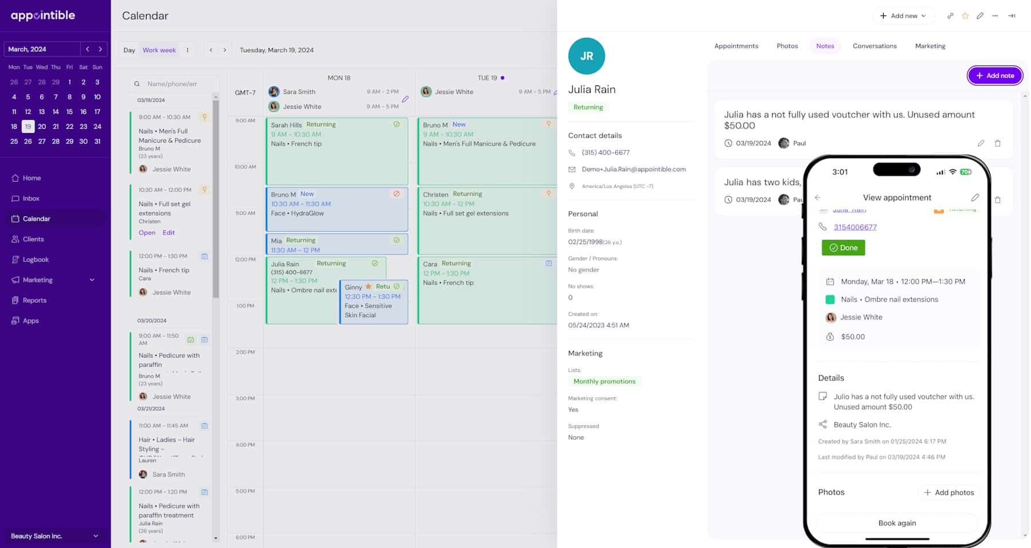Toggle the confirmed checkmark on Sarah Hills appointment
The image size is (1031, 548).
coord(397,124)
